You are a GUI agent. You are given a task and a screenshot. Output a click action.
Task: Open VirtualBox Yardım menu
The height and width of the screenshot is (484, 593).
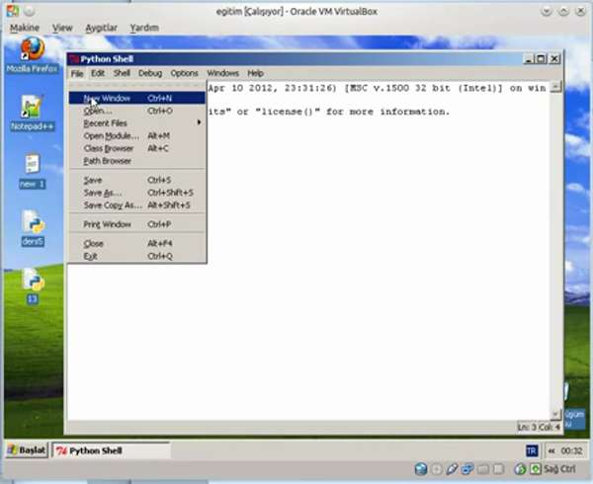pyautogui.click(x=144, y=28)
